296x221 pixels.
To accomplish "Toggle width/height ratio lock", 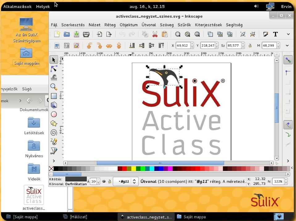I will pos(250,45).
